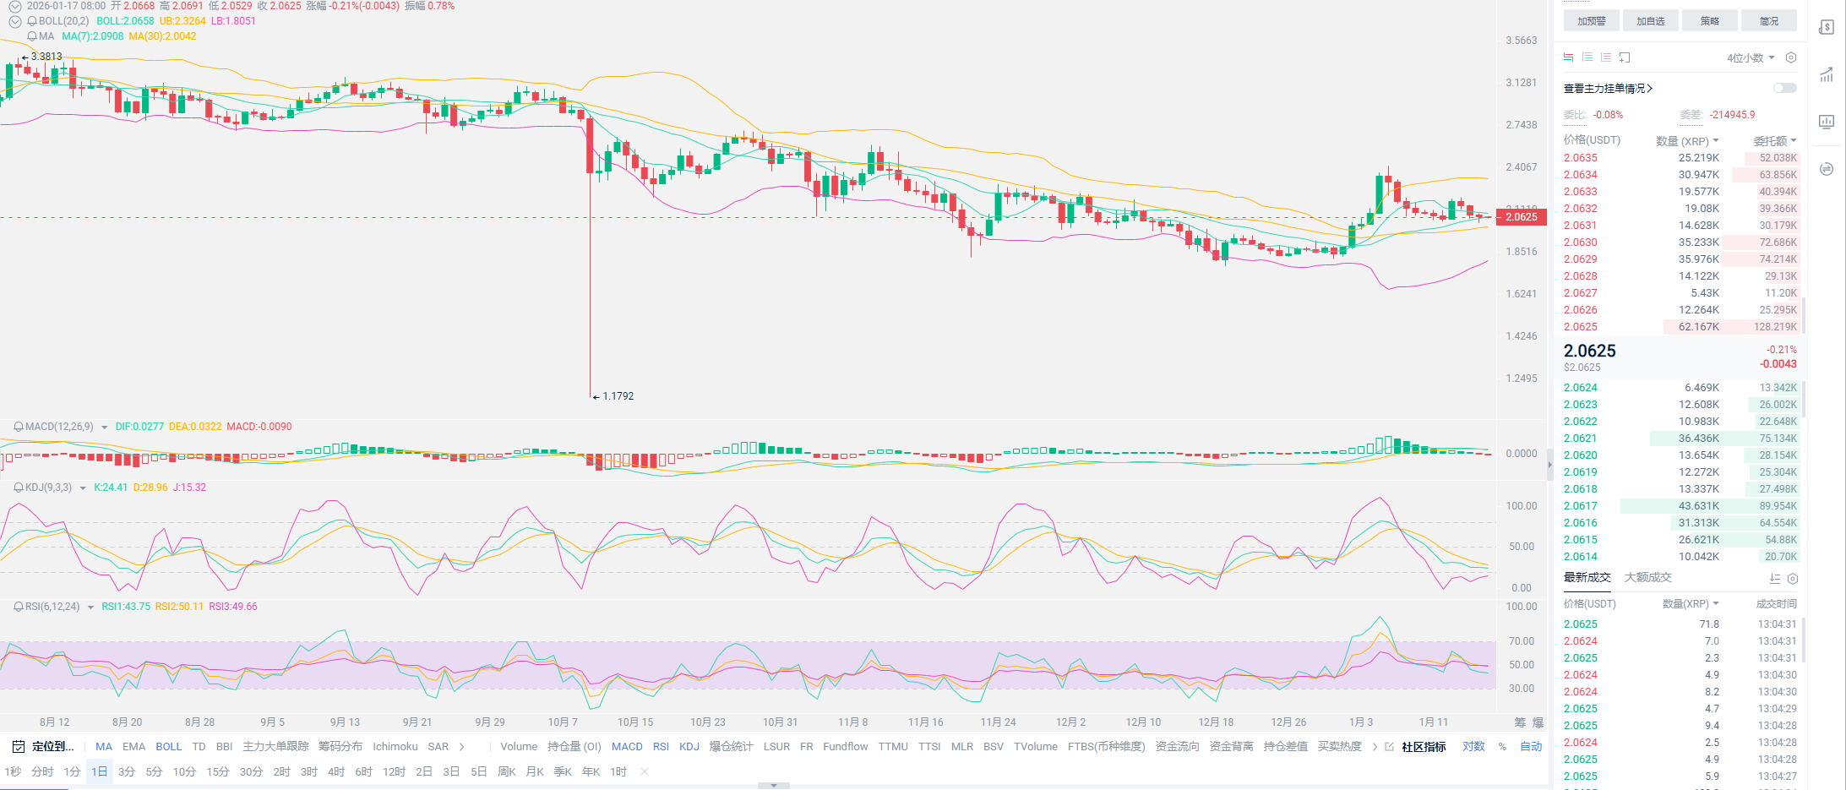Open the calendar icon next to 定位到
The image size is (1846, 790).
pos(18,746)
